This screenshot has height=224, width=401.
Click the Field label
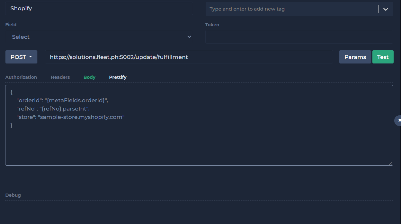coord(11,25)
